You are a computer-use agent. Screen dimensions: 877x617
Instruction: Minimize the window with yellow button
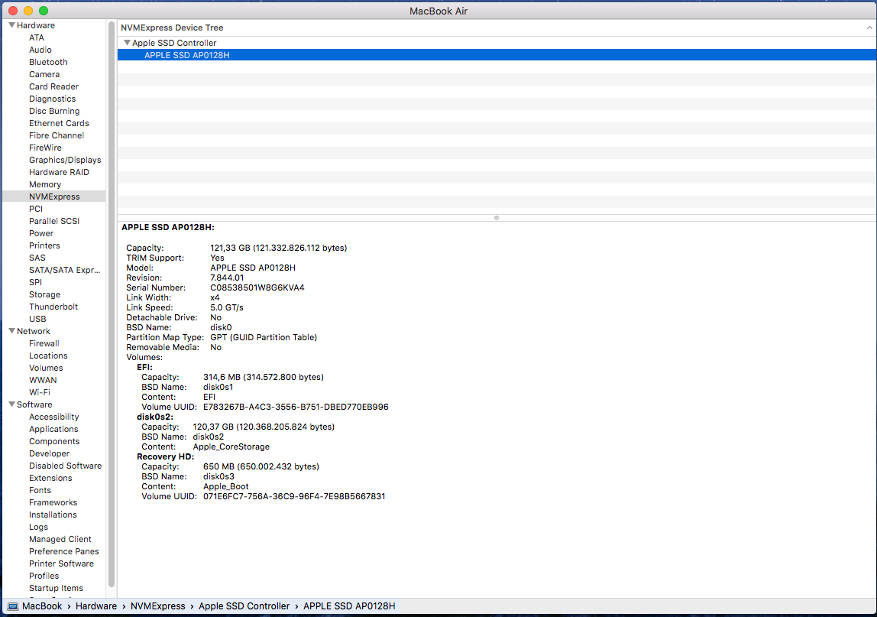[28, 11]
